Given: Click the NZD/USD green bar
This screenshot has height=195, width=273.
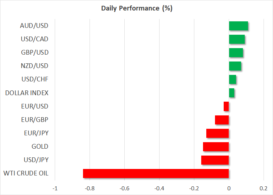Looking at the screenshot, I should click(x=235, y=66).
